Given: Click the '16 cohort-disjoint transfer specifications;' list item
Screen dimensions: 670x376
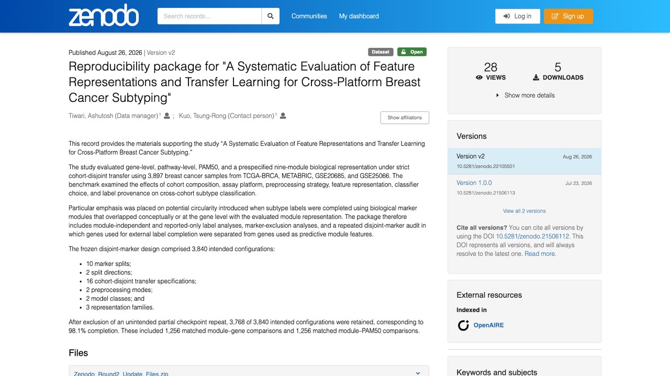Looking at the screenshot, I should click(141, 281).
